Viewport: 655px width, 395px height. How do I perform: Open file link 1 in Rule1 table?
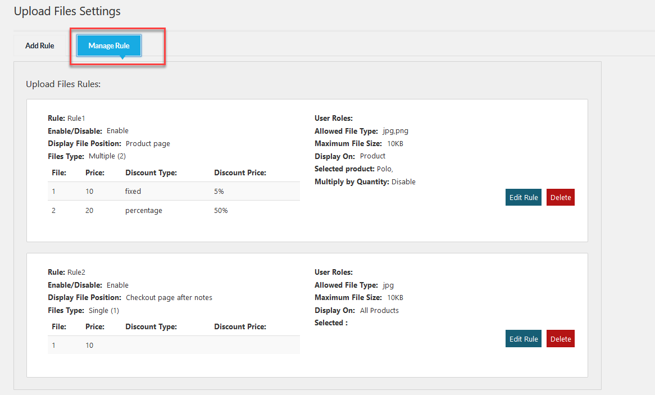[53, 191]
